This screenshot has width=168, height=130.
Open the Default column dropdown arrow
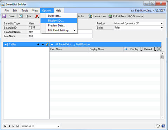[x=155, y=49]
